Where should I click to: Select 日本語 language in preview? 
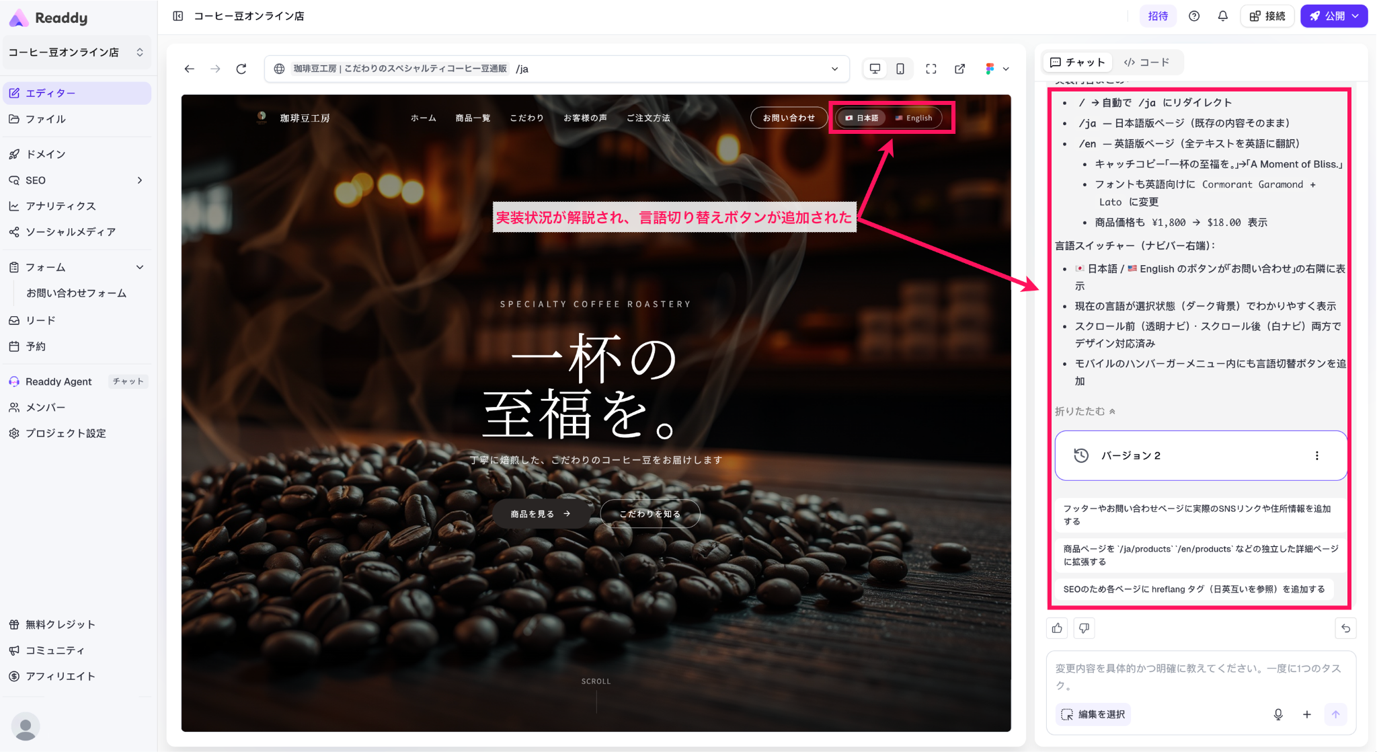coord(862,118)
